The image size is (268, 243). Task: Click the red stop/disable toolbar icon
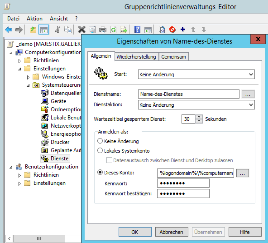(x=172, y=30)
